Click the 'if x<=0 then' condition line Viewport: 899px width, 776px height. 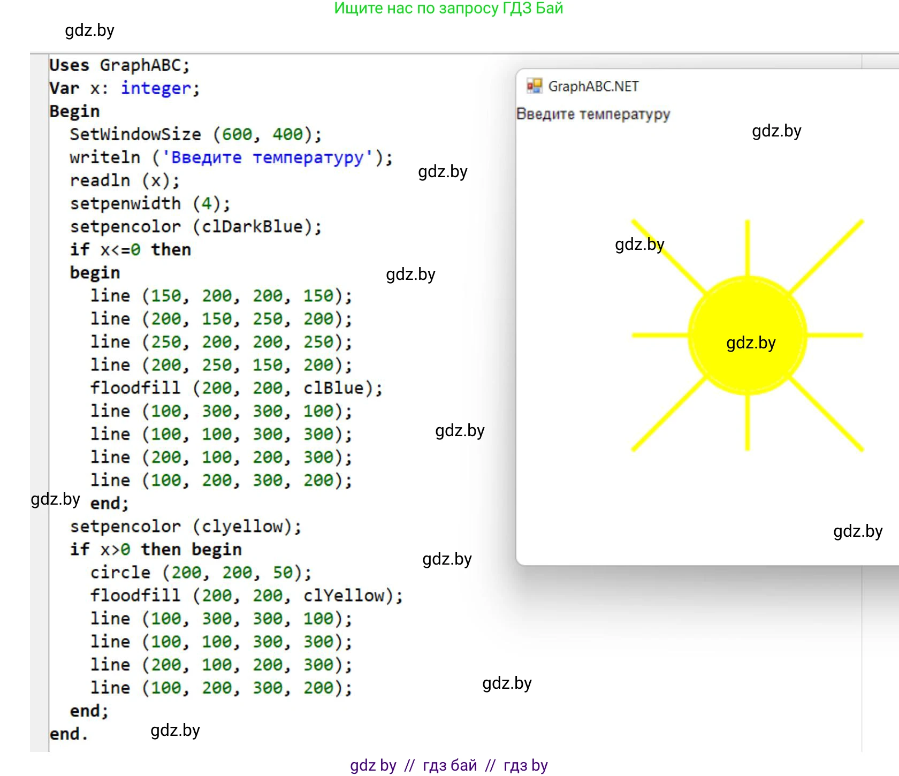pyautogui.click(x=131, y=250)
